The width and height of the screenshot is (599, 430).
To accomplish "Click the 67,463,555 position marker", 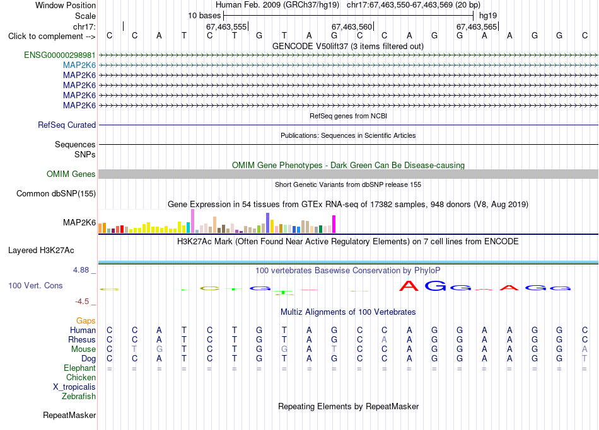I will coord(226,26).
